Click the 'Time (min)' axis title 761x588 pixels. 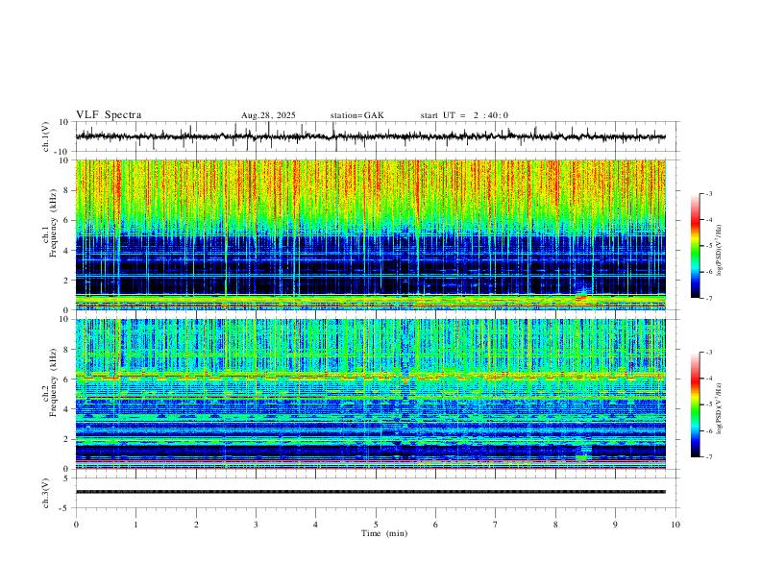click(x=384, y=533)
